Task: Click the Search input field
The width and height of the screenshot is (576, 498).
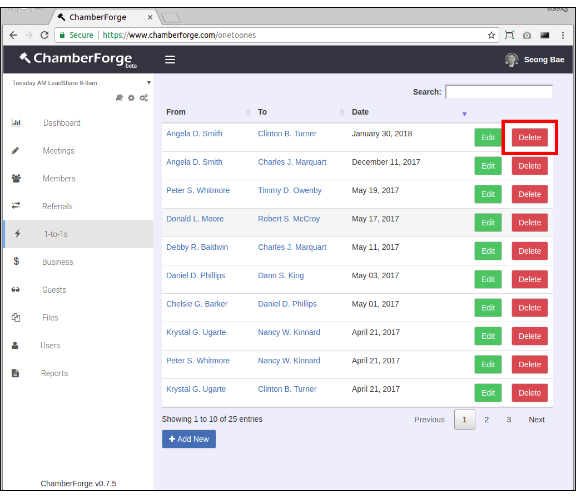Action: [x=499, y=92]
